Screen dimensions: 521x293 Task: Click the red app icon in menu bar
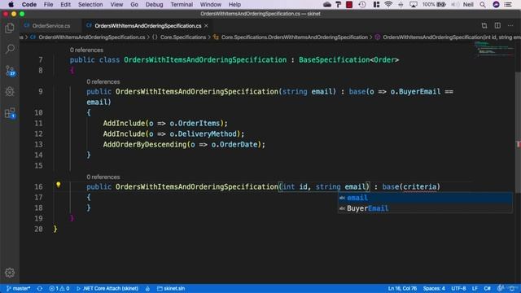point(349,4)
